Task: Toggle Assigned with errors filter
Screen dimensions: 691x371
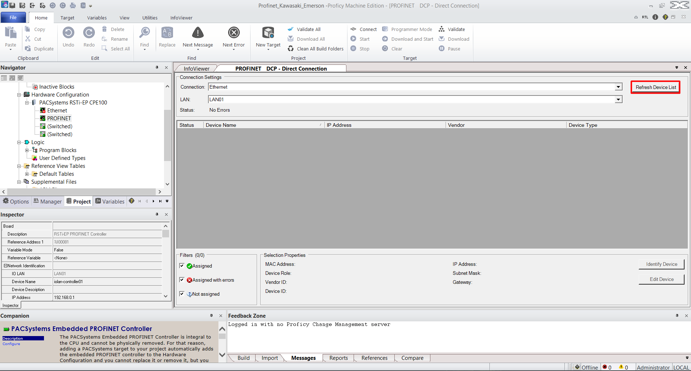Action: pyautogui.click(x=182, y=280)
